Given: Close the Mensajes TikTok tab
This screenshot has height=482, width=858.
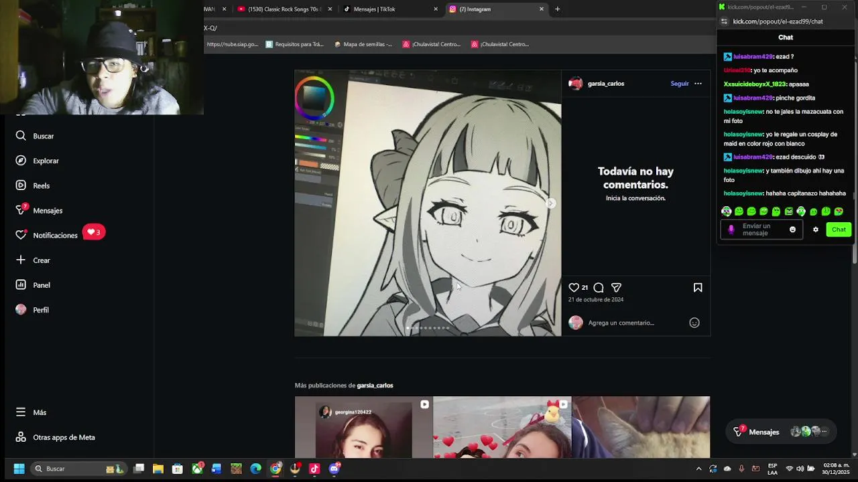Looking at the screenshot, I should tap(436, 9).
